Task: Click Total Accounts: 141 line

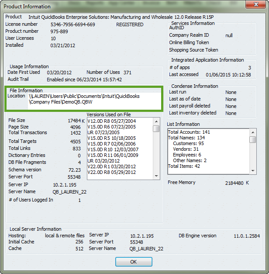Action: pos(189,132)
